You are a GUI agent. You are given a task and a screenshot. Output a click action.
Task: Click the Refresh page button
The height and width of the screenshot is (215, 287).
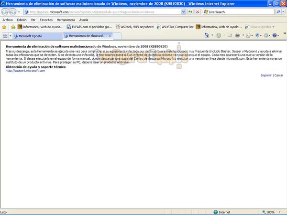tap(190, 12)
